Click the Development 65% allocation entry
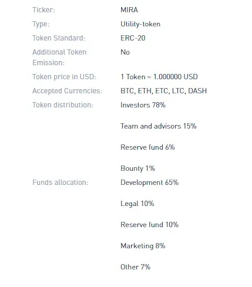252x287 pixels. click(150, 183)
